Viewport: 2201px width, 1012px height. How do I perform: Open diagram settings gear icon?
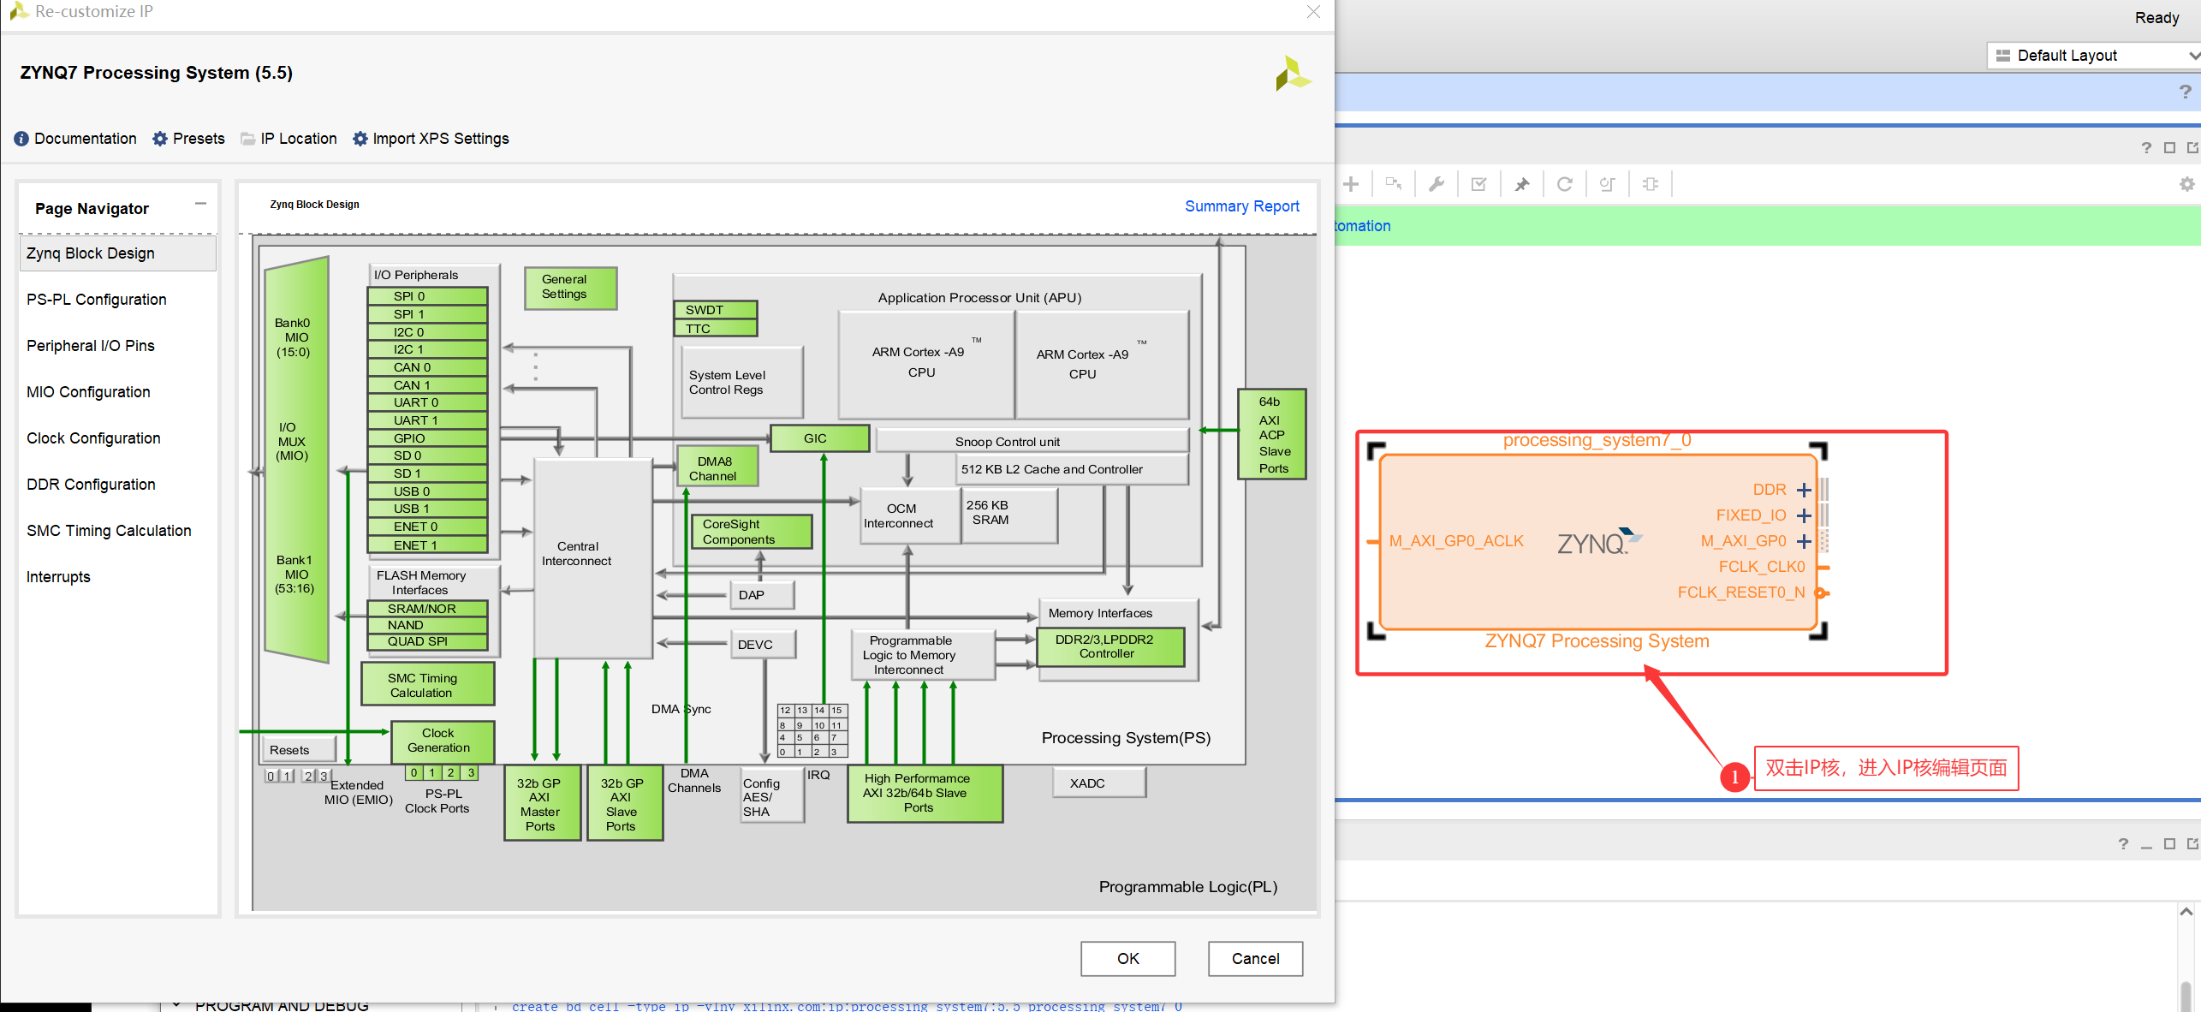[x=2187, y=184]
